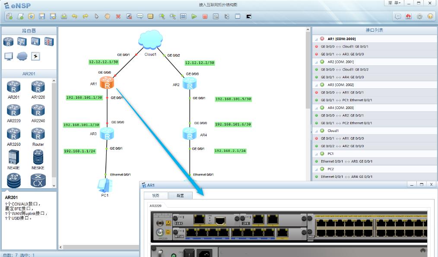Select GE 0/0/1 ↔ PC2 interface row
Image resolution: width=438 pixels, height=257 pixels.
[x=346, y=123]
